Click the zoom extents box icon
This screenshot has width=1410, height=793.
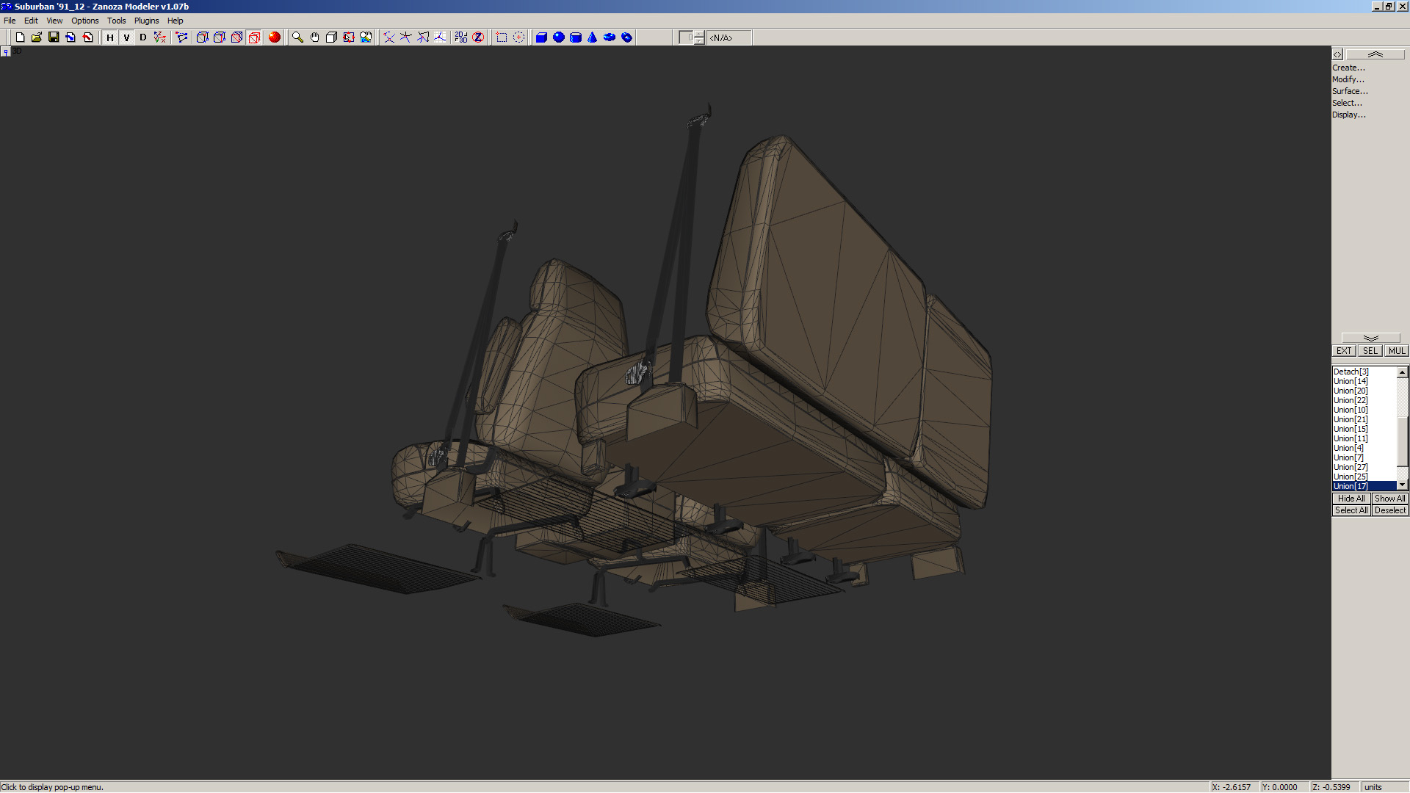pyautogui.click(x=331, y=37)
